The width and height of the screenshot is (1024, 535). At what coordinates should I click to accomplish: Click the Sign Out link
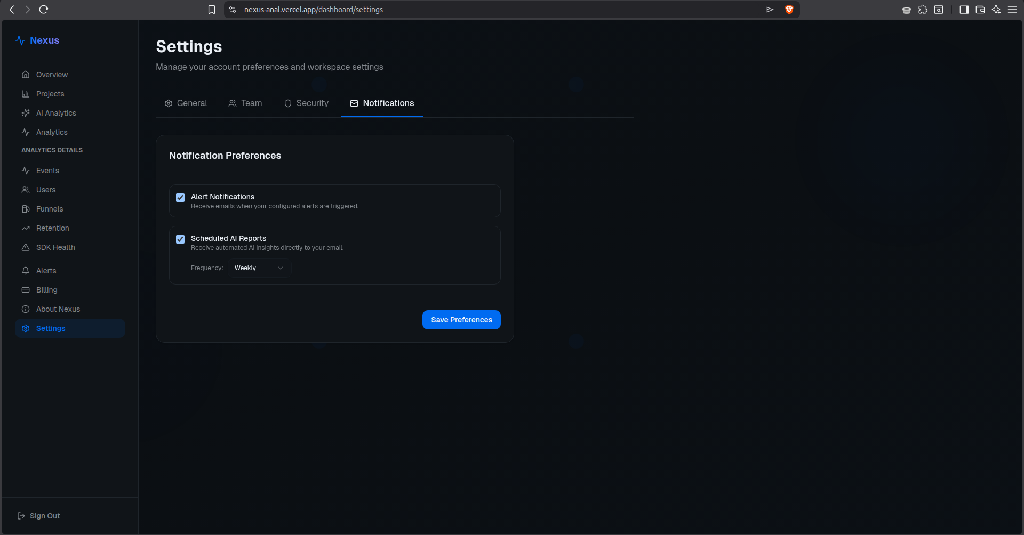click(x=38, y=516)
